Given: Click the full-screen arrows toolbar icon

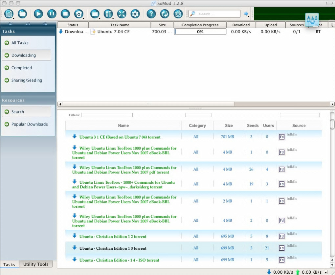Looking at the screenshot, I should click(x=122, y=14).
